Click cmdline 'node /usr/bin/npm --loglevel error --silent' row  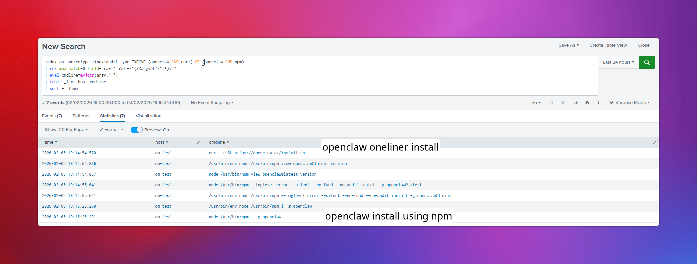click(315, 185)
